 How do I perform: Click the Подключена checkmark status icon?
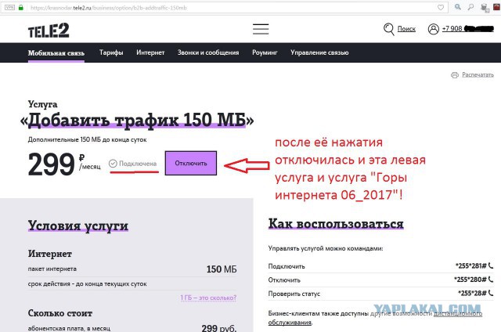113,164
